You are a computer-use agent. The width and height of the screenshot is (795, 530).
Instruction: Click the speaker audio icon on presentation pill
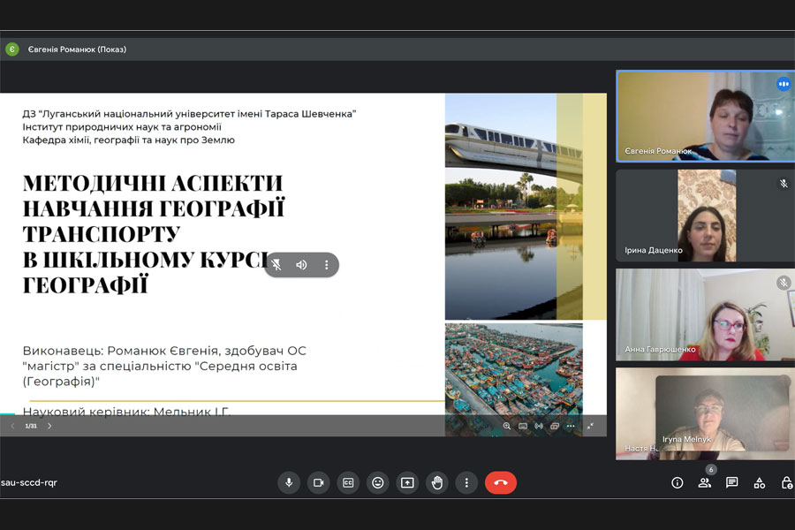pos(301,265)
